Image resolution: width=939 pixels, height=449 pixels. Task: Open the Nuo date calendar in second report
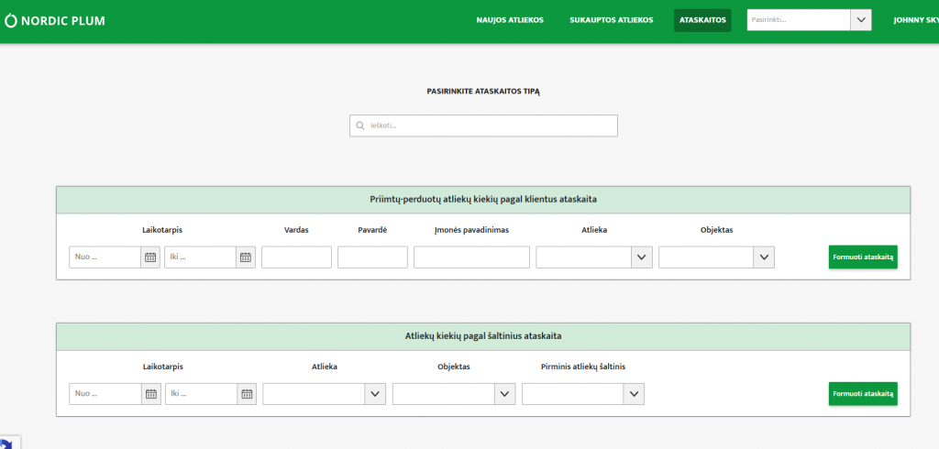[151, 394]
